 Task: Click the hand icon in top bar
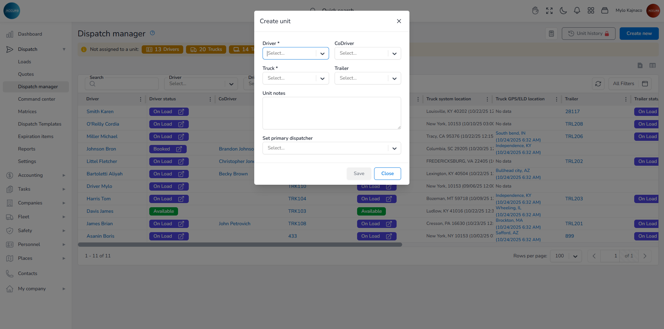tap(535, 11)
